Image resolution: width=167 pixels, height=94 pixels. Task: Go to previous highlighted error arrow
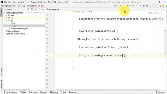pyautogui.click(x=162, y=13)
